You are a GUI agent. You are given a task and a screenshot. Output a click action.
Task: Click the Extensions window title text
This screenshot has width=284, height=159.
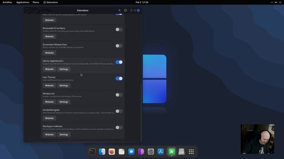pyautogui.click(x=83, y=11)
